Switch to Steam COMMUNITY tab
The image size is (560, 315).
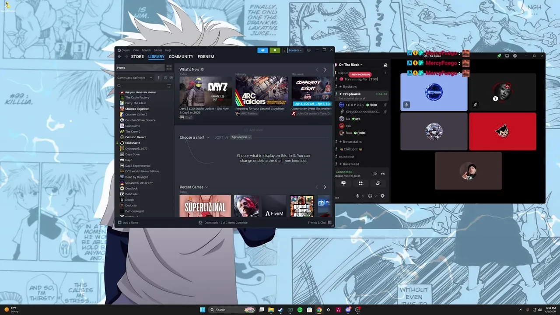[x=181, y=56]
